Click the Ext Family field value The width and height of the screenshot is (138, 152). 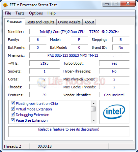[x=38, y=47]
